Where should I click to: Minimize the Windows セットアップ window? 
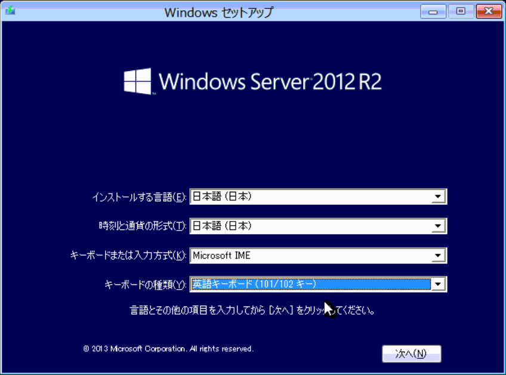(433, 11)
